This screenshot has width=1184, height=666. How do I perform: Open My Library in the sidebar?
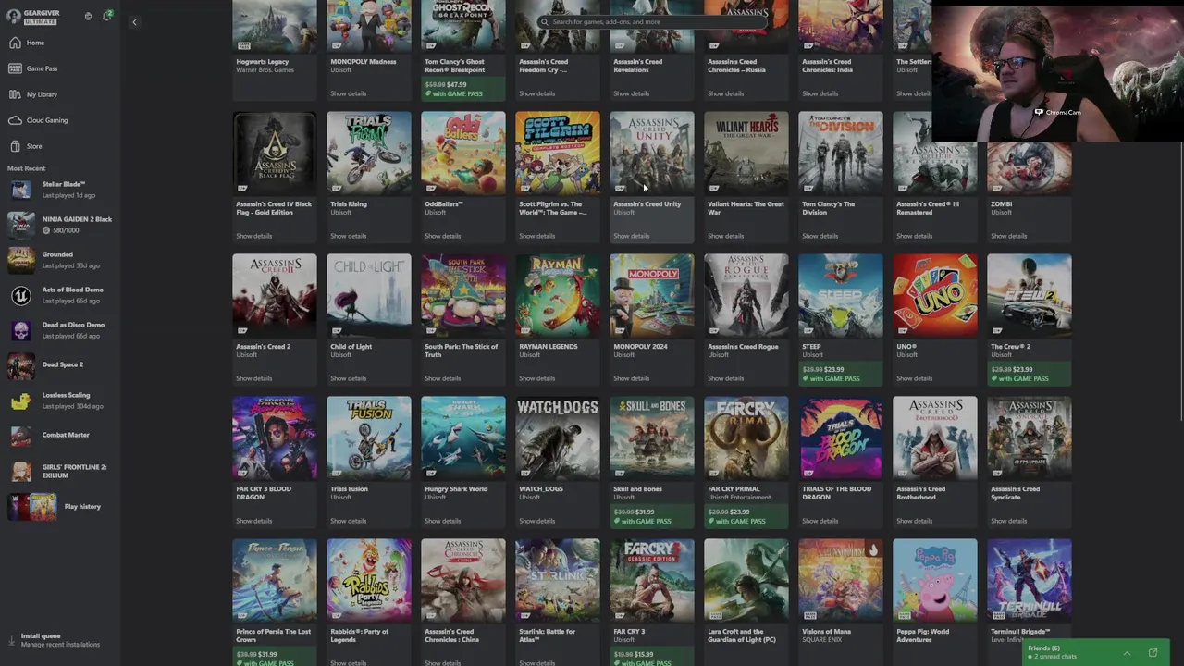click(x=59, y=94)
